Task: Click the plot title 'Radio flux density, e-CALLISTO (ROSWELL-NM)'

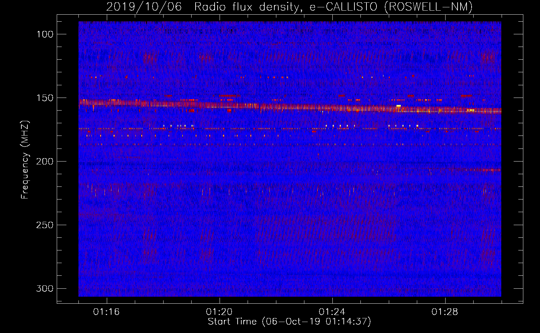Action: click(333, 7)
